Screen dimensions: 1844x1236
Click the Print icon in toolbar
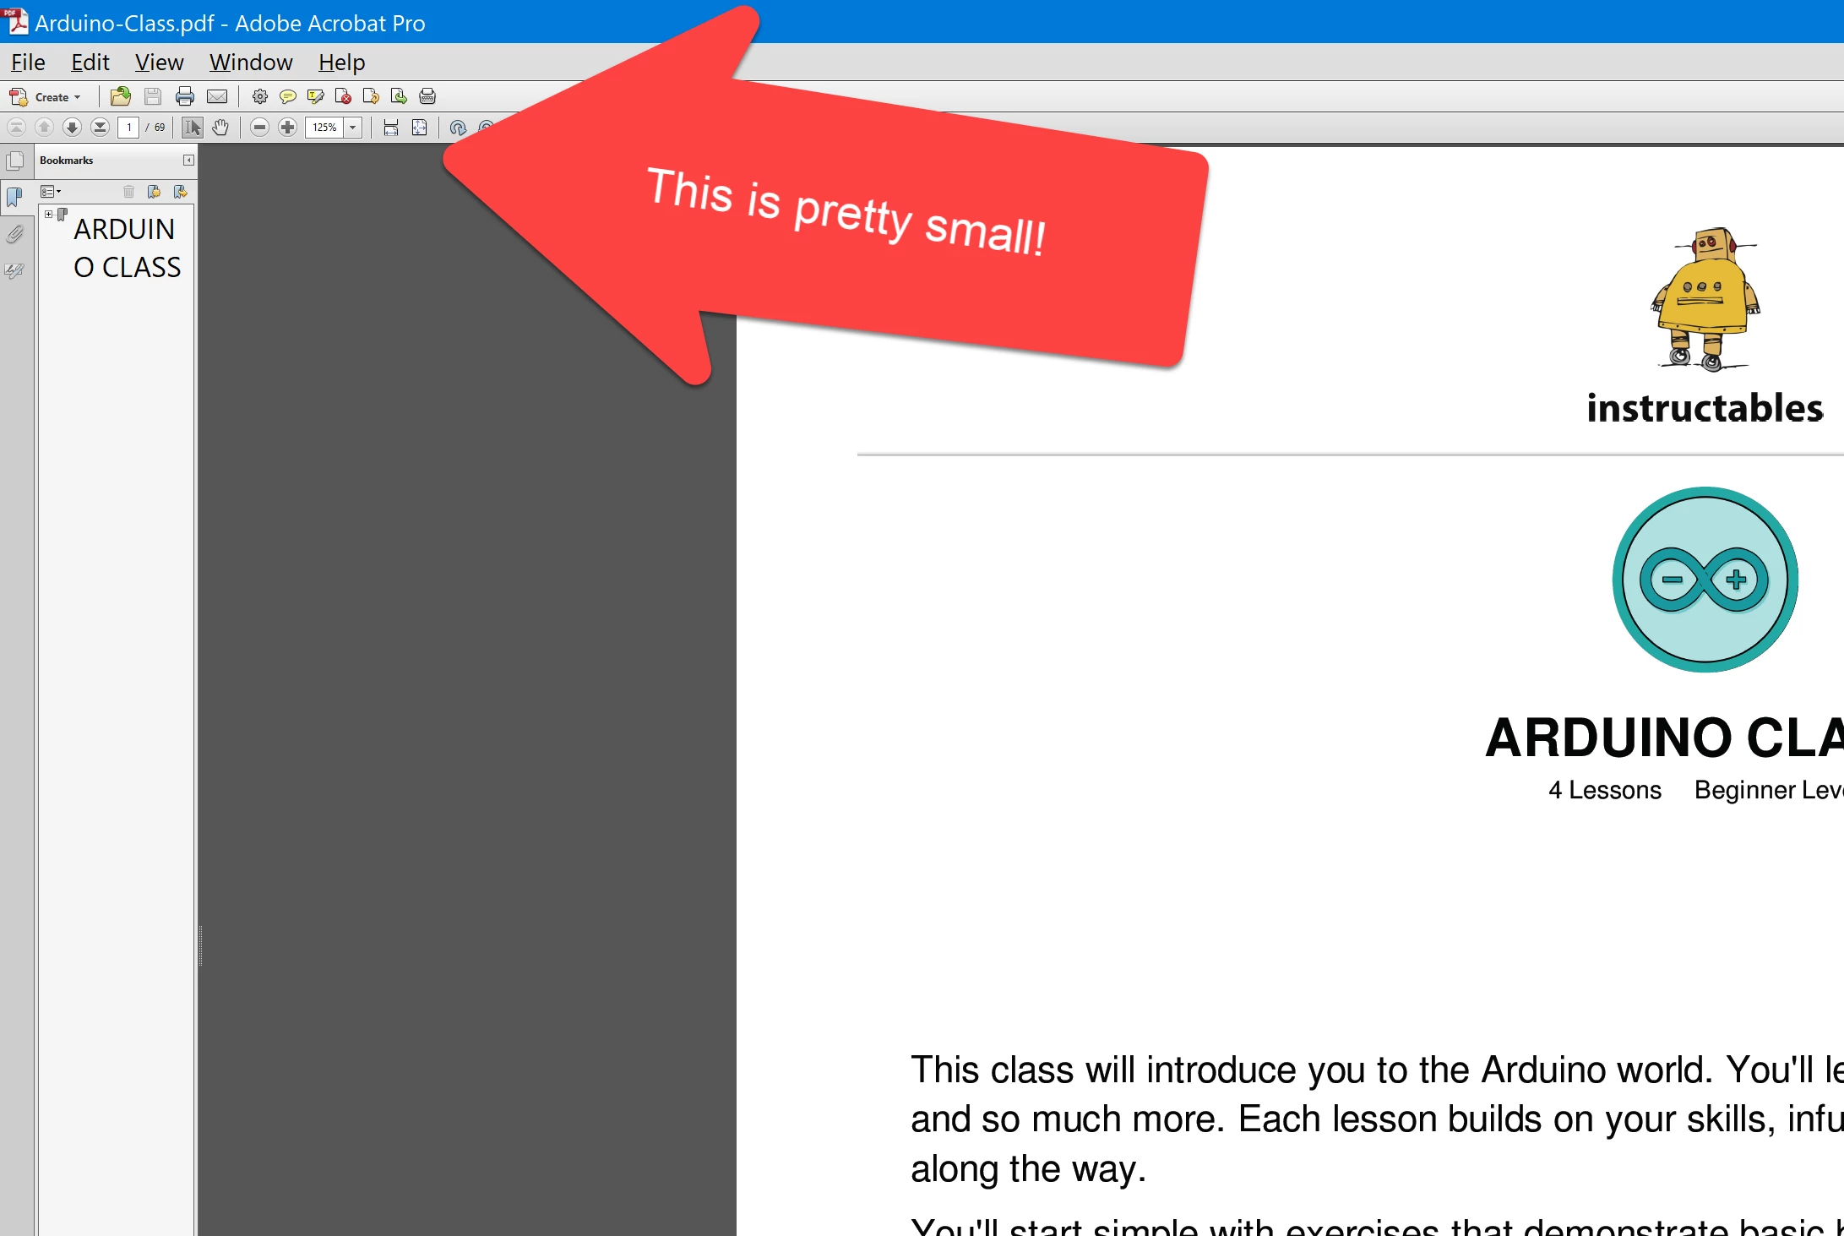[x=185, y=96]
